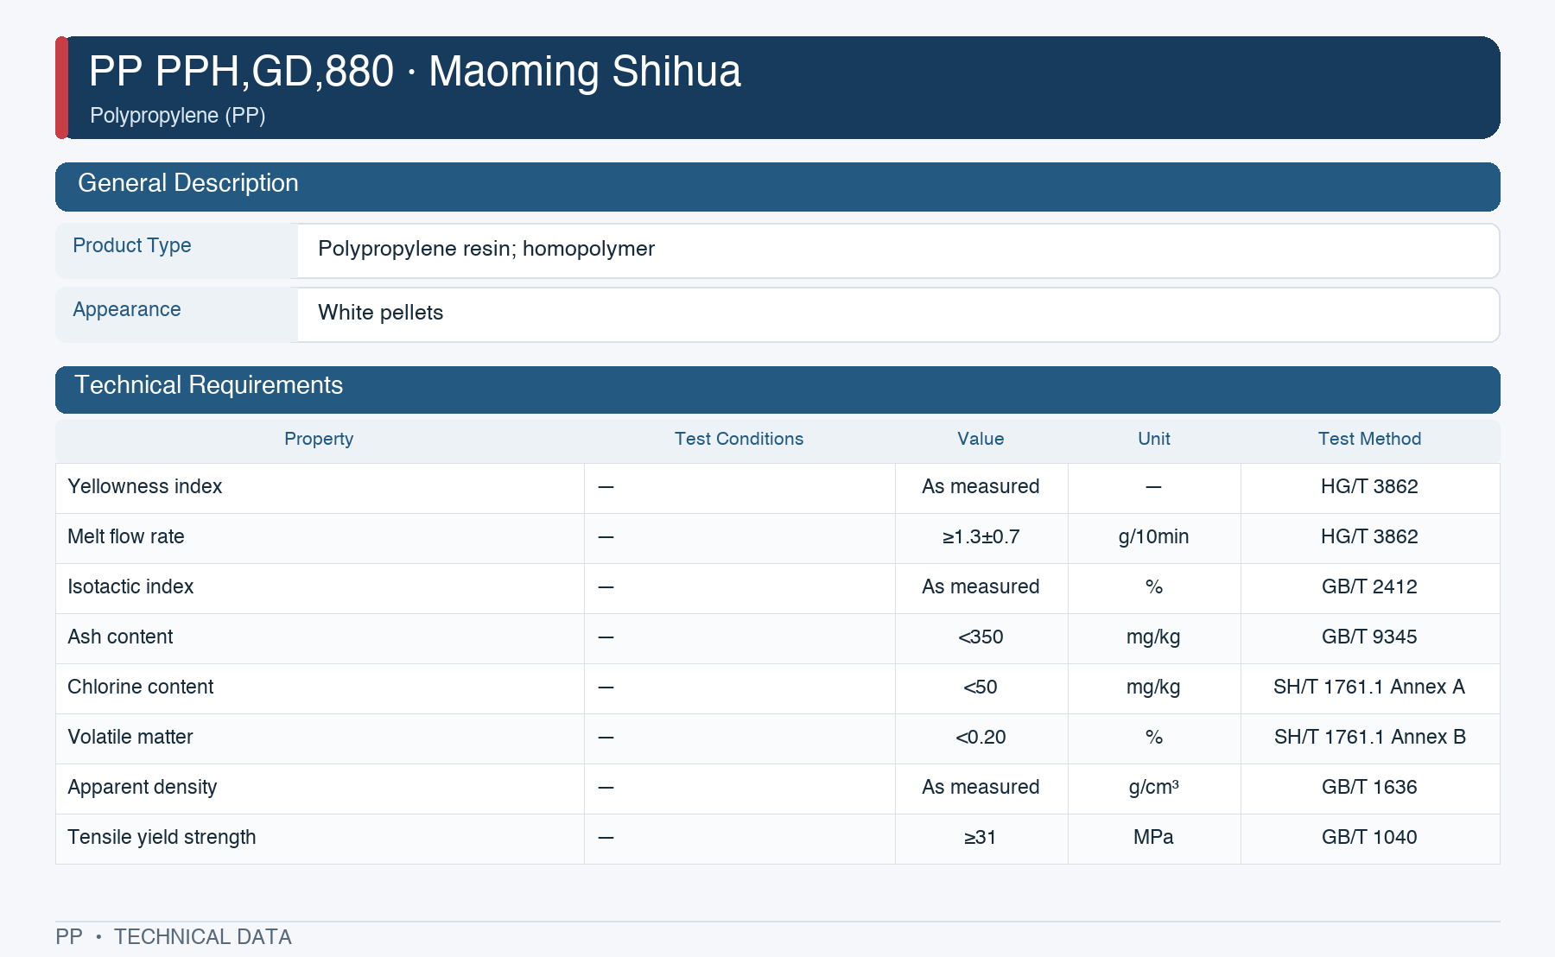Click the 'Test Conditions' column header

pos(739,439)
